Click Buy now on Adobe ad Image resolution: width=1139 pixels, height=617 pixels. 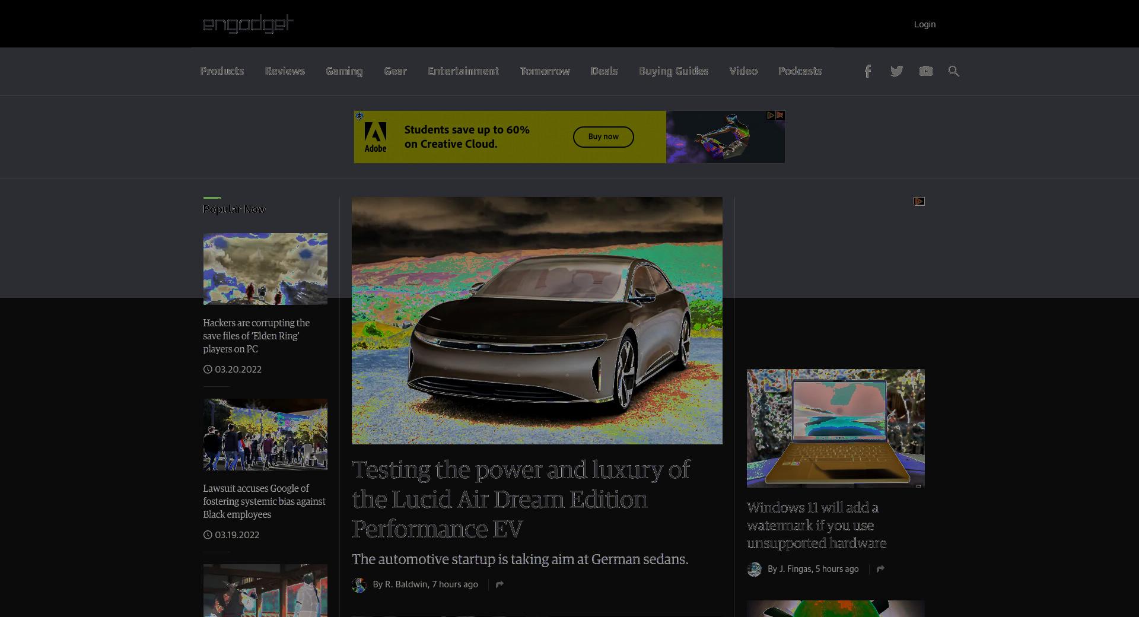pyautogui.click(x=603, y=137)
